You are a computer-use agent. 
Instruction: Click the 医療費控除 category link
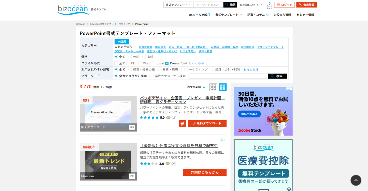(145, 47)
